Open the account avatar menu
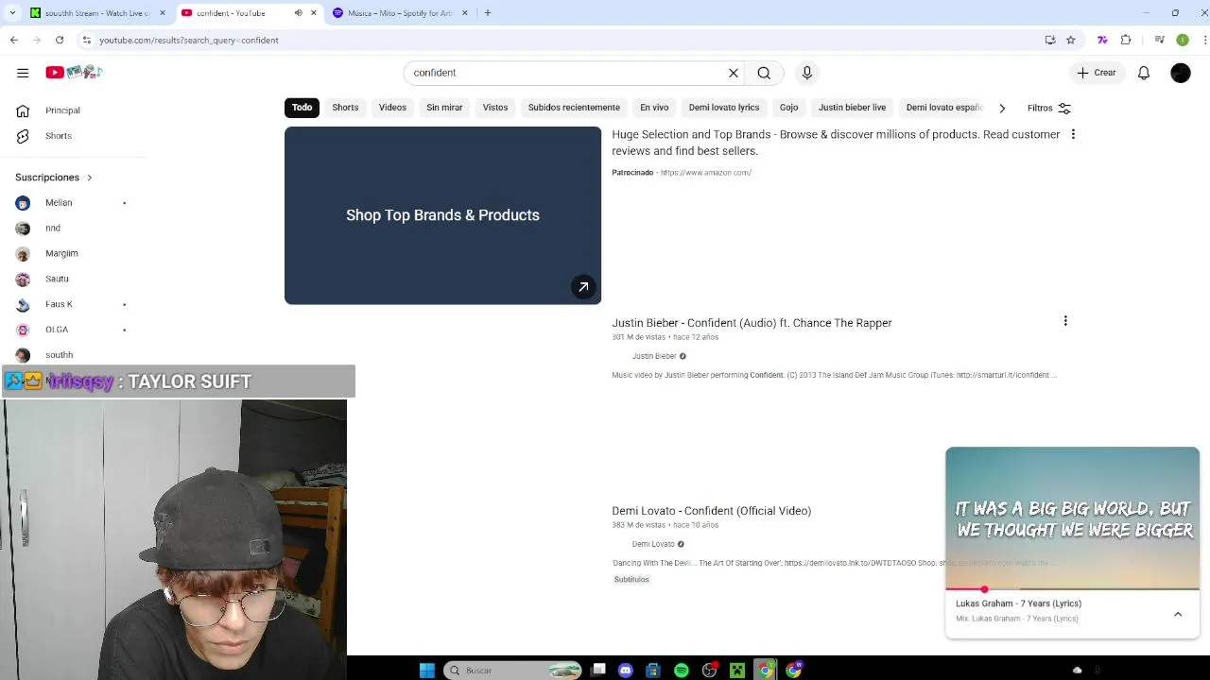The height and width of the screenshot is (680, 1210). tap(1181, 73)
